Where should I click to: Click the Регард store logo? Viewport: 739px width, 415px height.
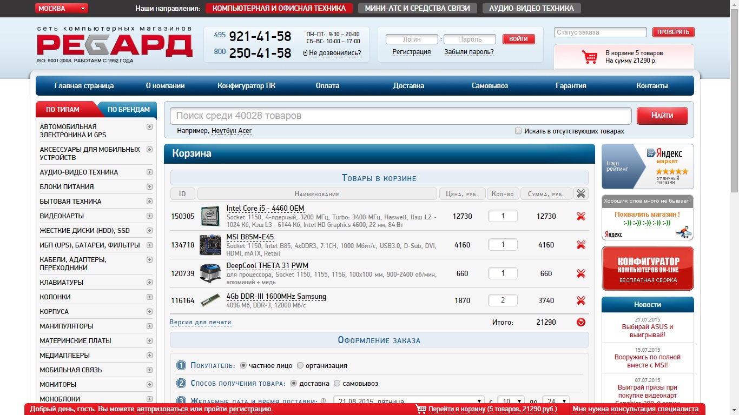tap(115, 45)
